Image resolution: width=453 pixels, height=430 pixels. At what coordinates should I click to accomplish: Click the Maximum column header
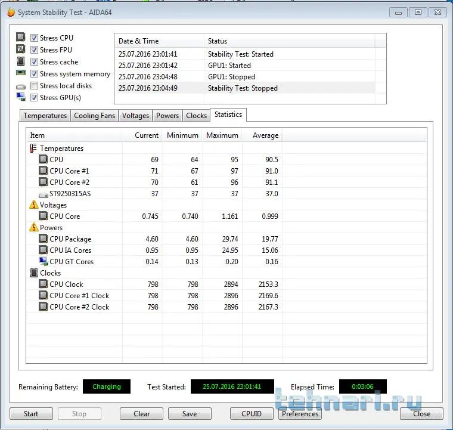click(x=222, y=135)
